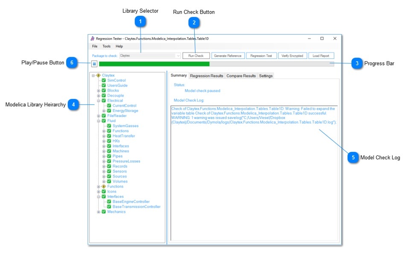Screen dimensions: 406x253
Task: Select the PressureLosses tree item
Action: coord(126,161)
